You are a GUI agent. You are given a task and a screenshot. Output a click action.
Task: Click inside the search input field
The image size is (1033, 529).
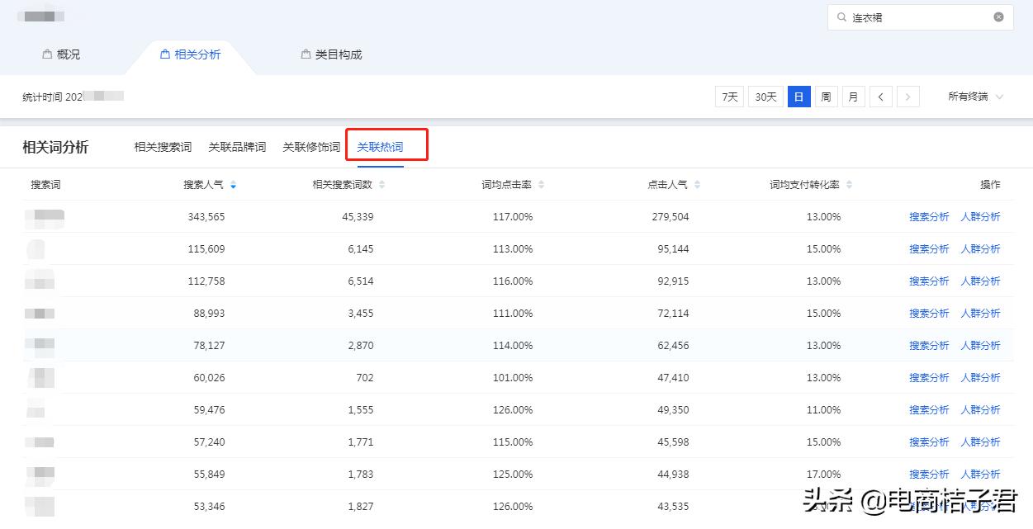click(908, 17)
